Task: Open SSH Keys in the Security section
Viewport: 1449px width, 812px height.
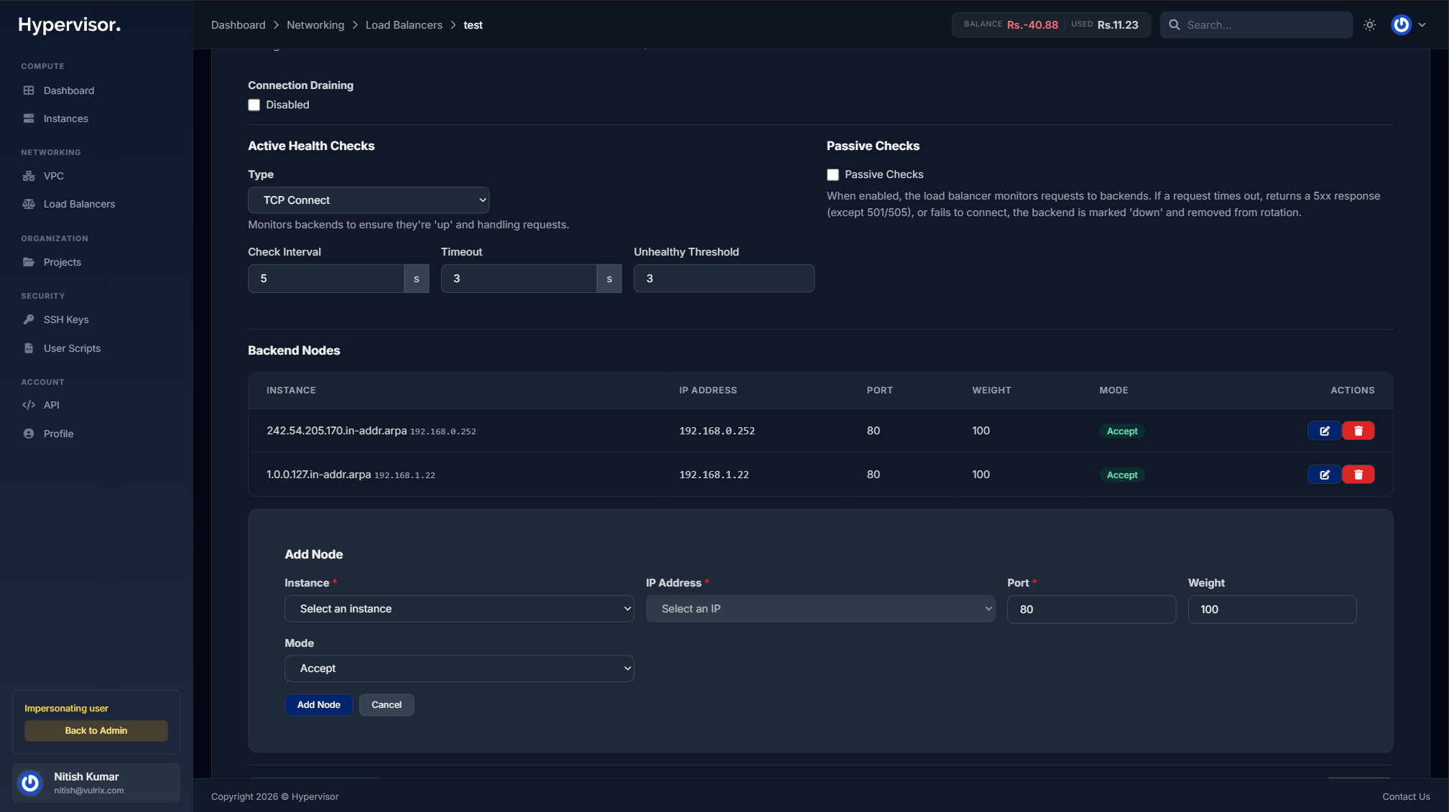Action: [65, 319]
